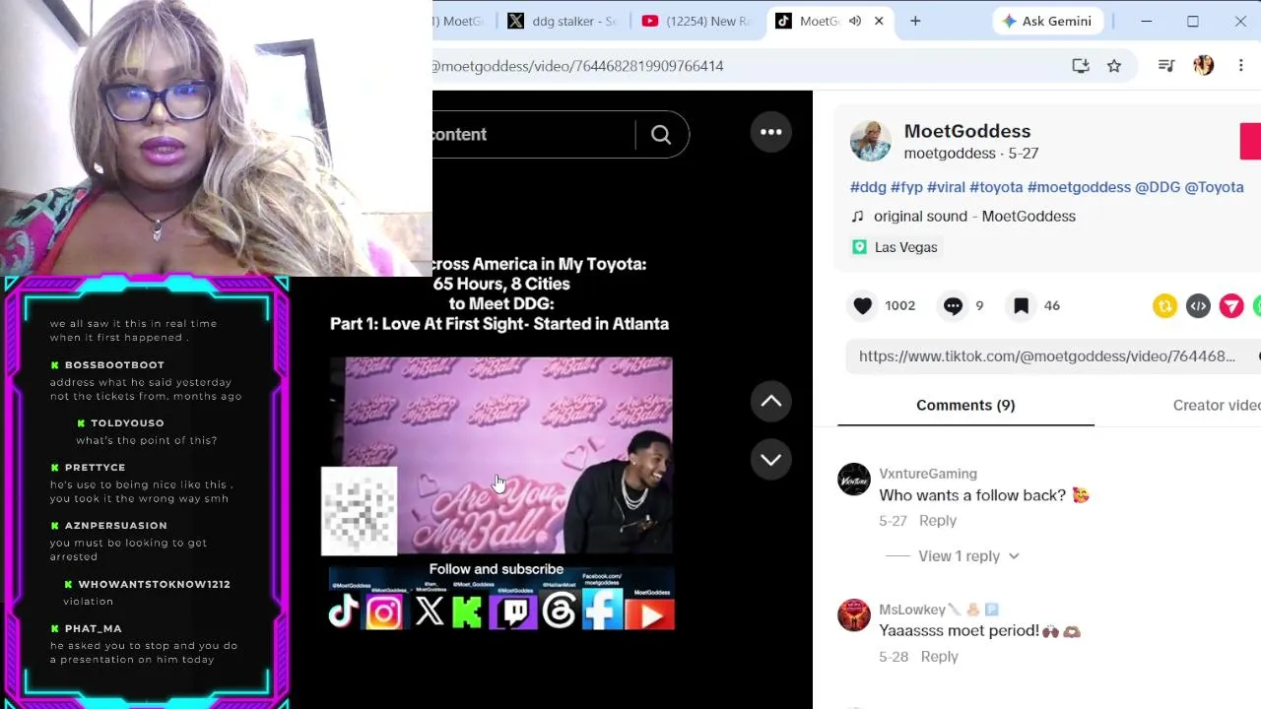Open the MoetGoddess profile name
1261x709 pixels.
967,131
